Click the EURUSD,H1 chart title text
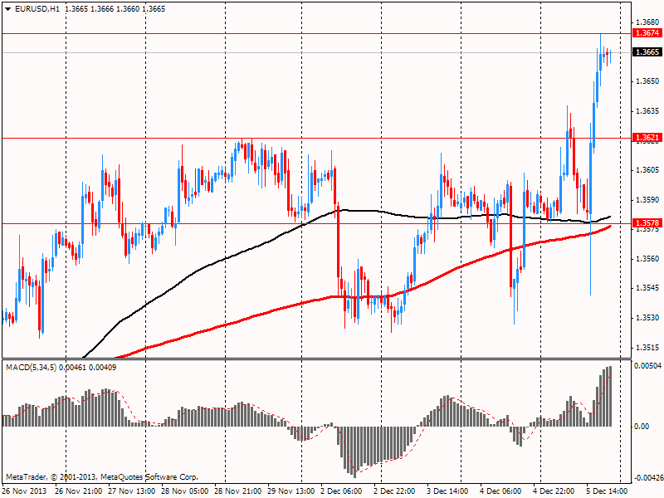This screenshot has height=498, width=664. [x=37, y=9]
